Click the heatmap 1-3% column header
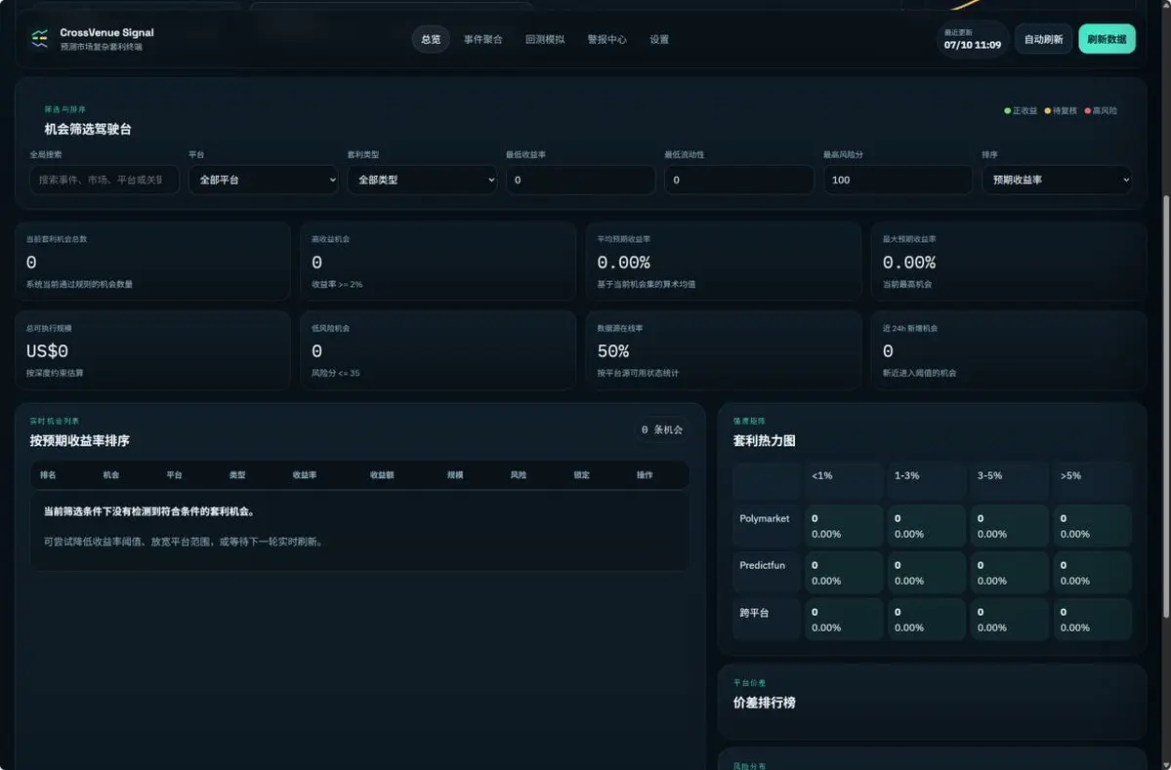 pyautogui.click(x=927, y=480)
